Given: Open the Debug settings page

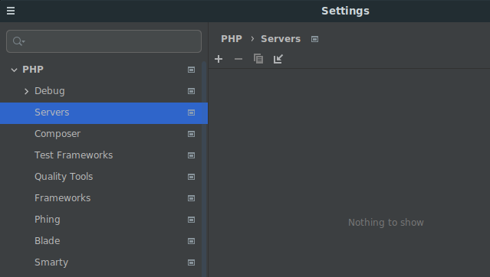Looking at the screenshot, I should click(x=50, y=91).
